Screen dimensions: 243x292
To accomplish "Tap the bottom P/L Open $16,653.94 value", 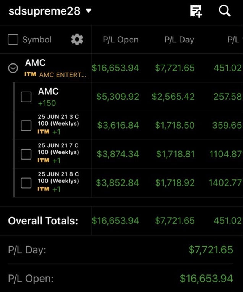I will (x=206, y=279).
